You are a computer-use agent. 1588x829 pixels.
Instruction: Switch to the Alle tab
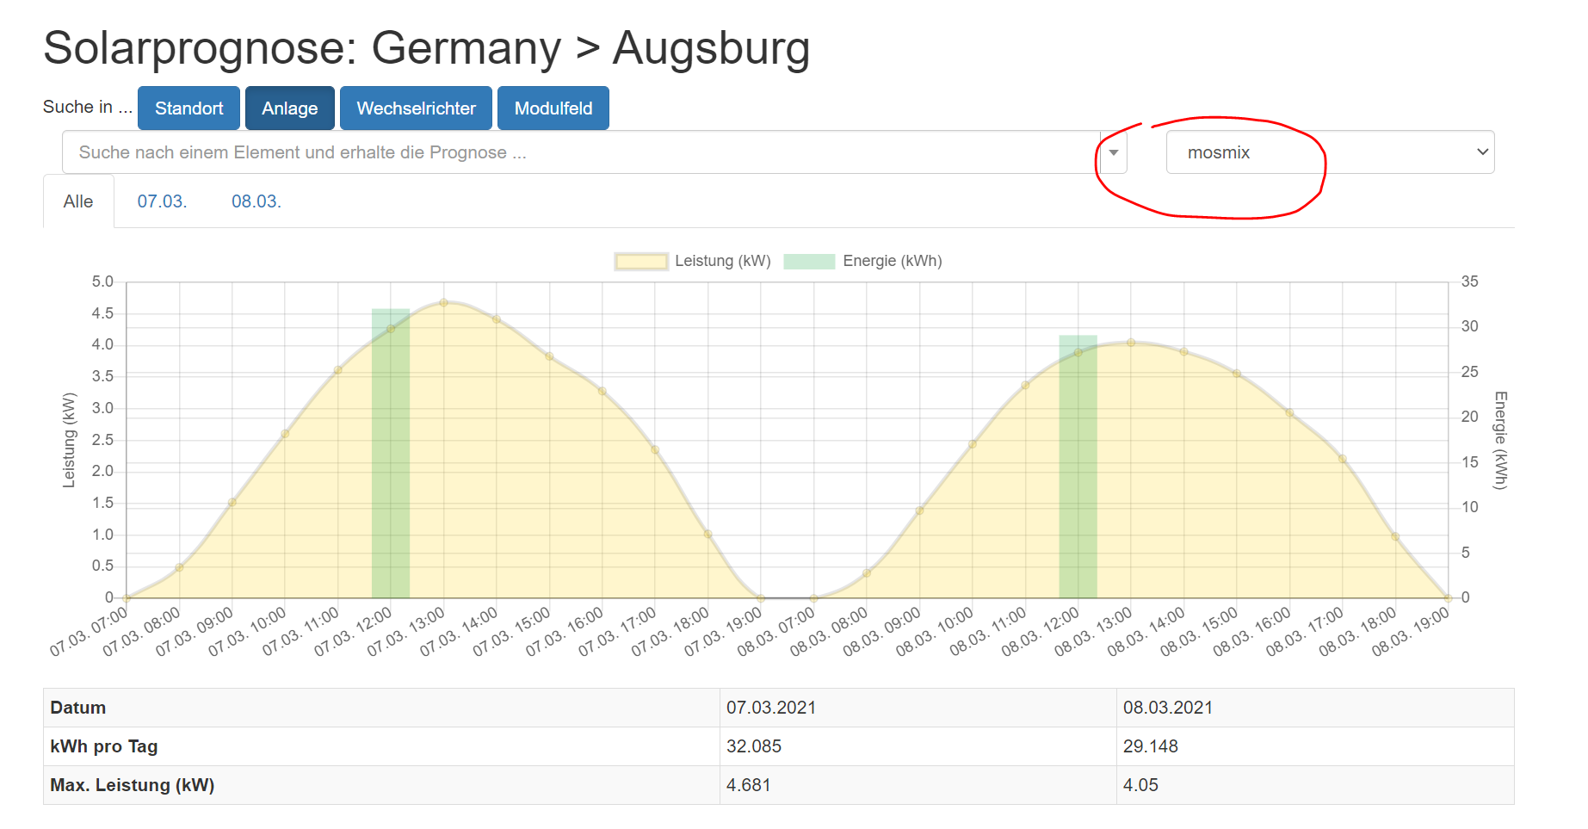click(78, 201)
